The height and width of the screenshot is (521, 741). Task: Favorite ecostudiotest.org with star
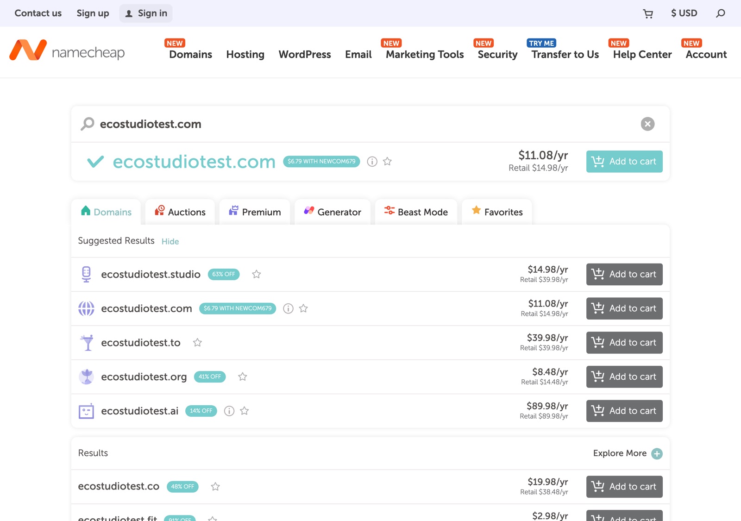(242, 377)
